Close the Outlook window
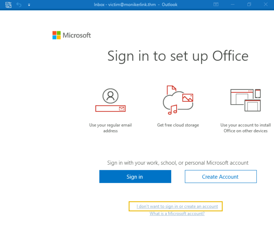The width and height of the screenshot is (274, 225). [266, 4]
